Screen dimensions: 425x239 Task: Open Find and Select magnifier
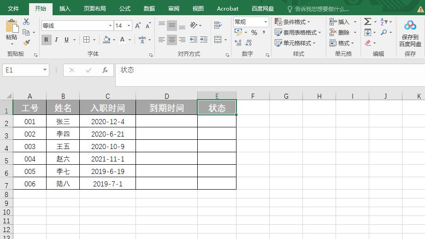point(384,32)
